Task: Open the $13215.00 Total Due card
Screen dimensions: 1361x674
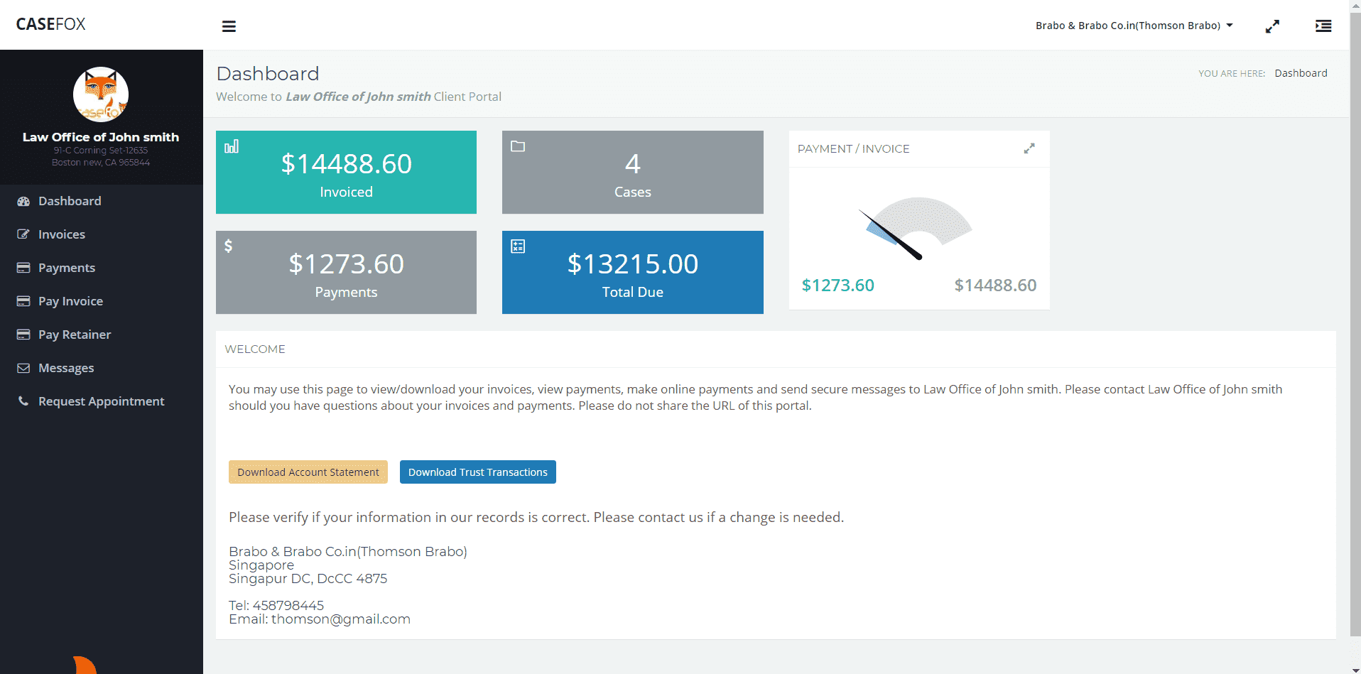Action: coord(633,272)
